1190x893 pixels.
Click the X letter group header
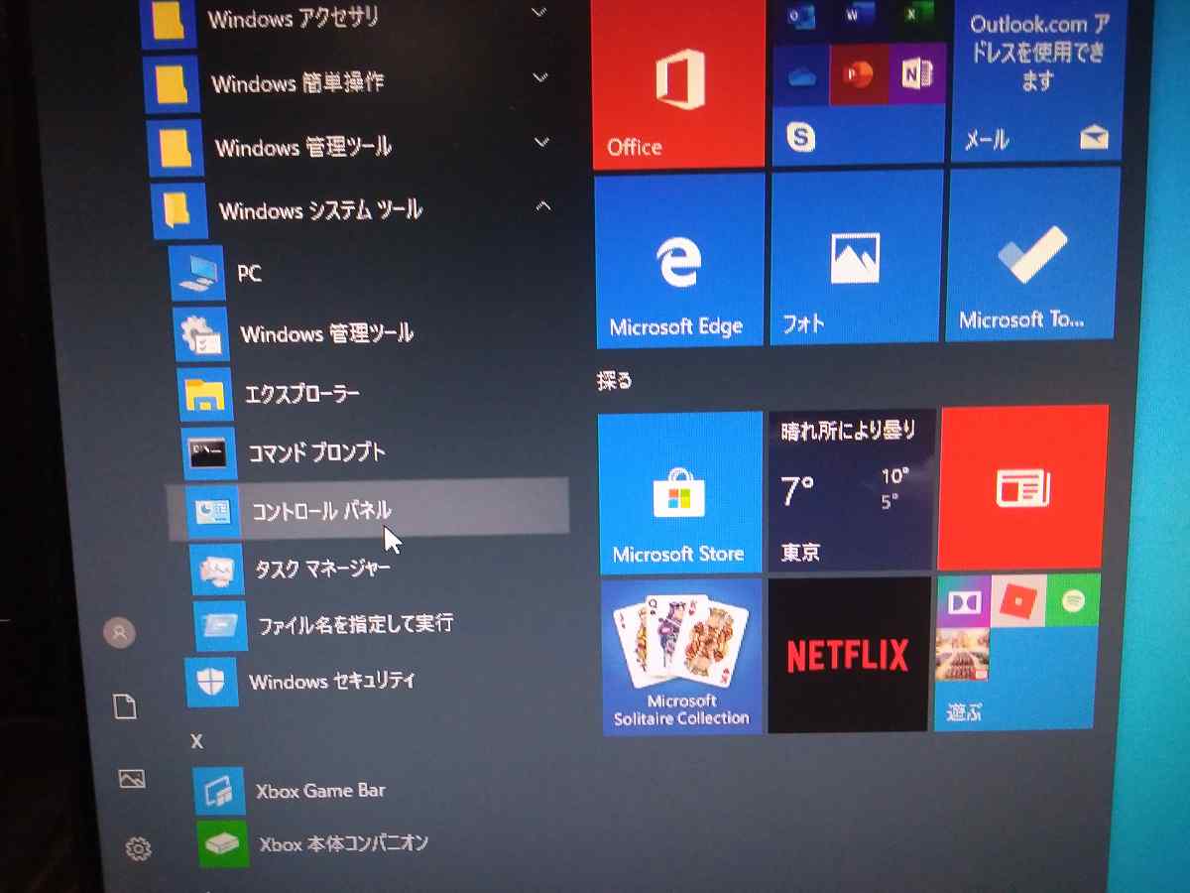196,741
